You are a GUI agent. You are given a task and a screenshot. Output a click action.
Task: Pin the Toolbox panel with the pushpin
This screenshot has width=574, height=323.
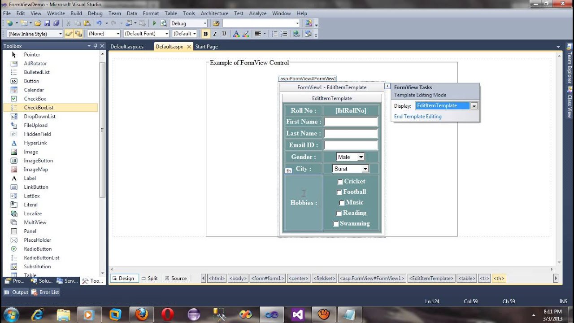pos(96,46)
